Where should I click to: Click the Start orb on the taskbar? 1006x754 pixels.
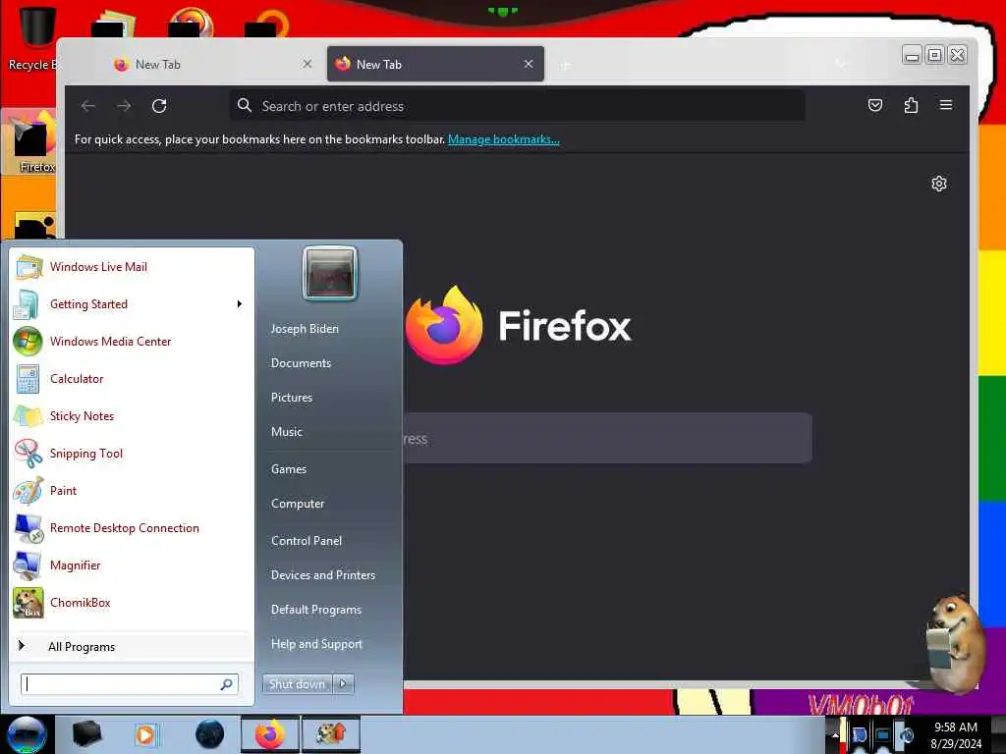(x=26, y=734)
